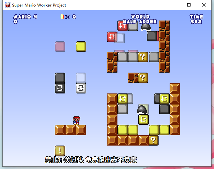Click the WORLD HALF ADDER title text

pyautogui.click(x=140, y=19)
